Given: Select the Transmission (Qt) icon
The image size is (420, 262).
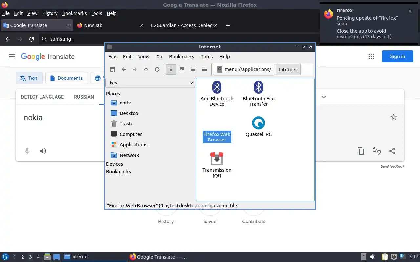Looking at the screenshot, I should tap(217, 165).
